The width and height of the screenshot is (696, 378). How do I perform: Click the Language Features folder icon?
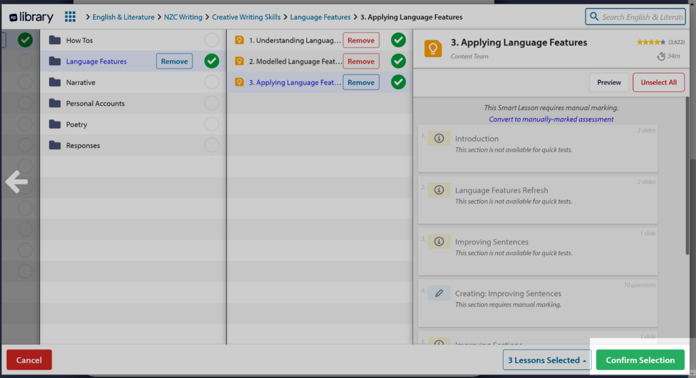(54, 61)
